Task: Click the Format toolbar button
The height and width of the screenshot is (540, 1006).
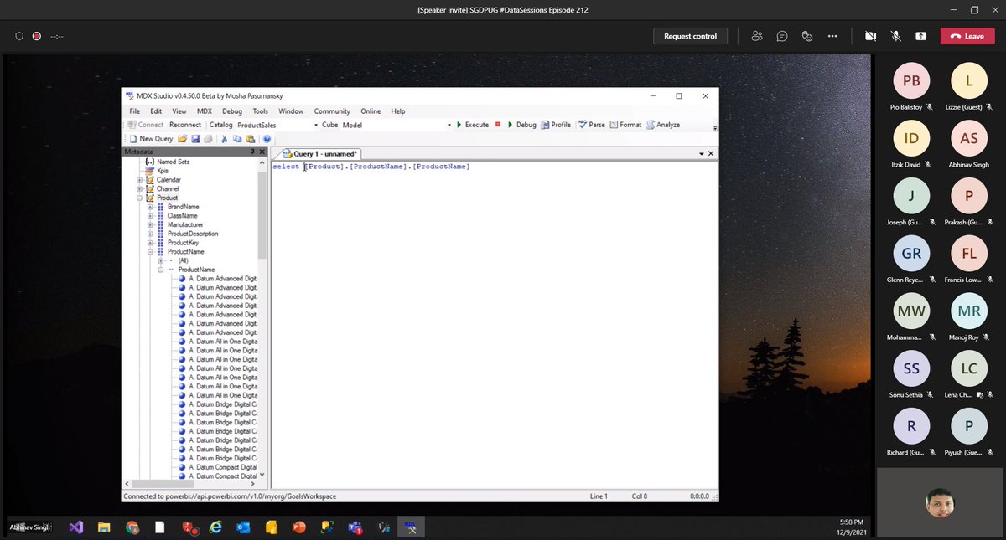Action: pyautogui.click(x=625, y=124)
